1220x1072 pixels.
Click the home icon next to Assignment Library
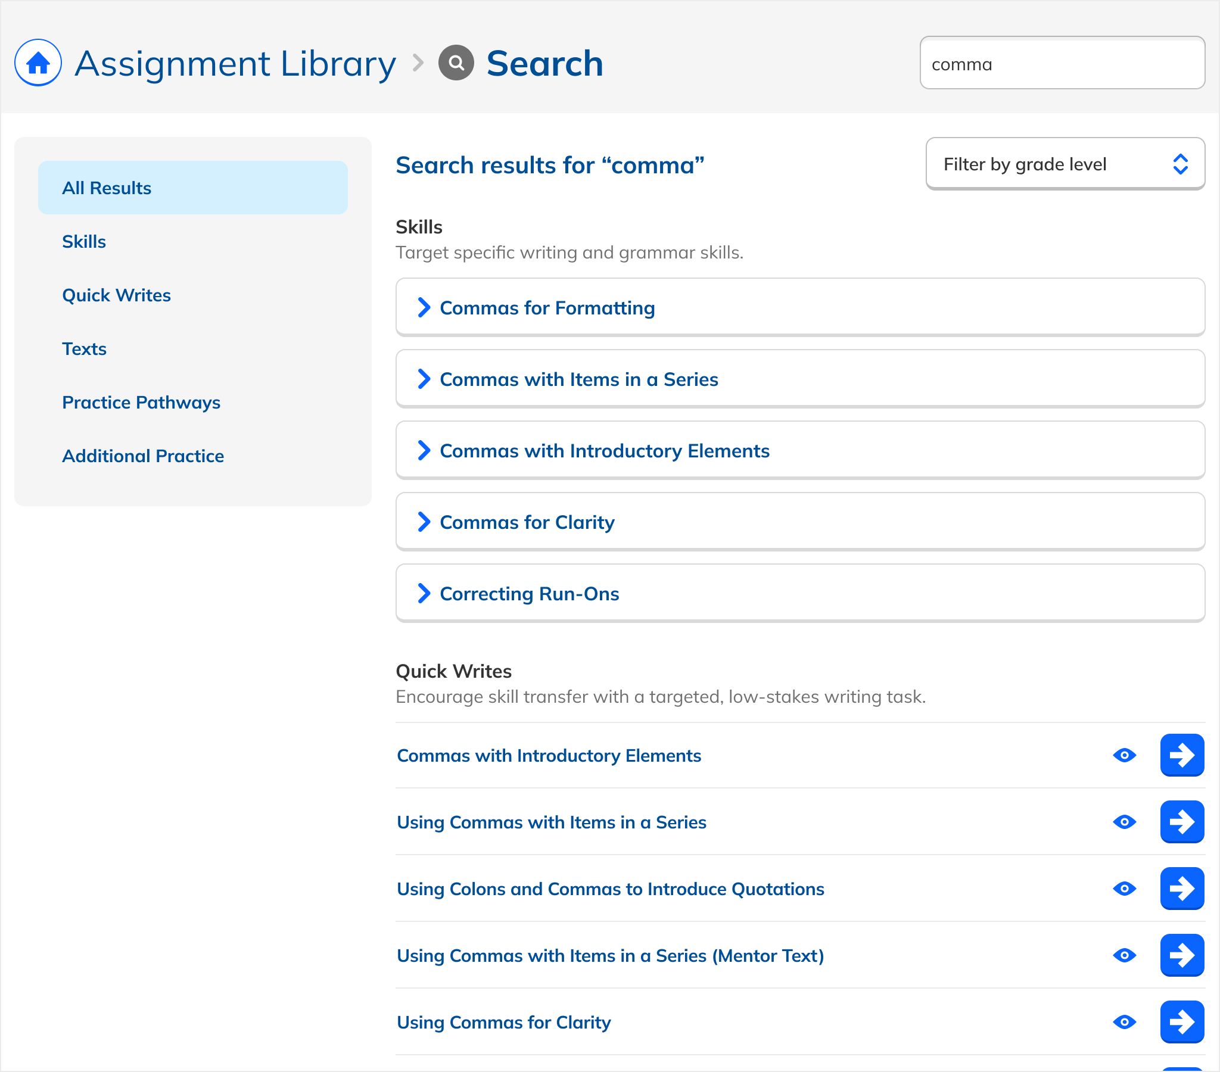[38, 63]
